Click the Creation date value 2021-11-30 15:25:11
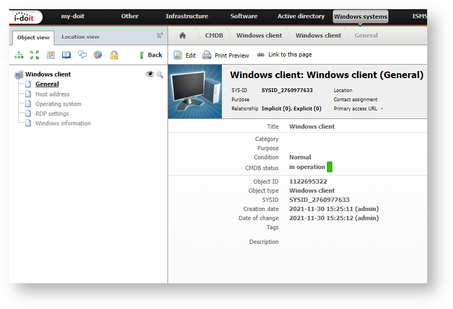The width and height of the screenshot is (453, 309). (x=334, y=209)
